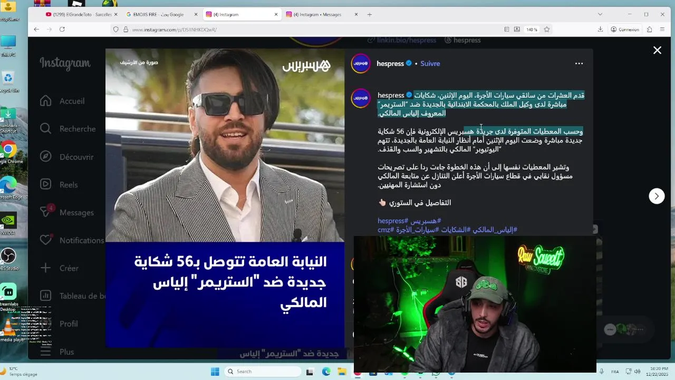Close the active Instagram tab
Viewport: 675px width, 380px height.
coord(276,14)
